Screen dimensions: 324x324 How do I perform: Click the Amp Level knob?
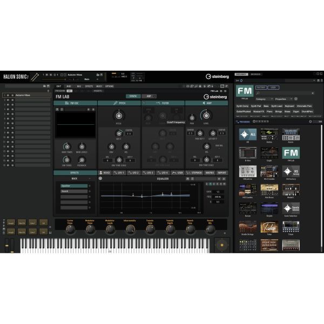206,116
